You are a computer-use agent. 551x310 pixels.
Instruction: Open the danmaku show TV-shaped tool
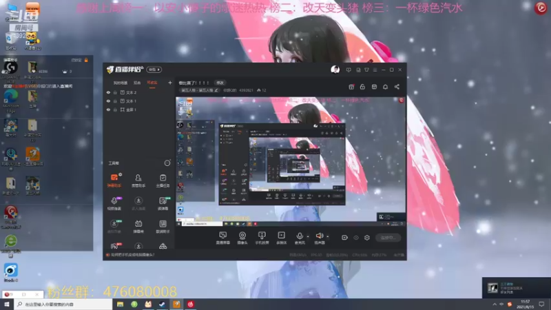[x=138, y=227]
